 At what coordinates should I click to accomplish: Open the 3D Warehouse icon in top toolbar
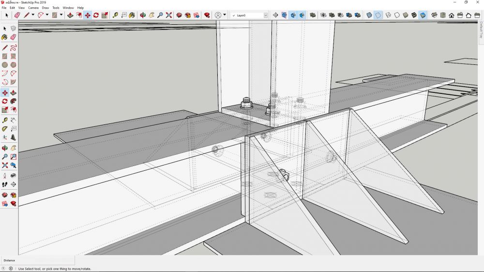tap(180, 15)
